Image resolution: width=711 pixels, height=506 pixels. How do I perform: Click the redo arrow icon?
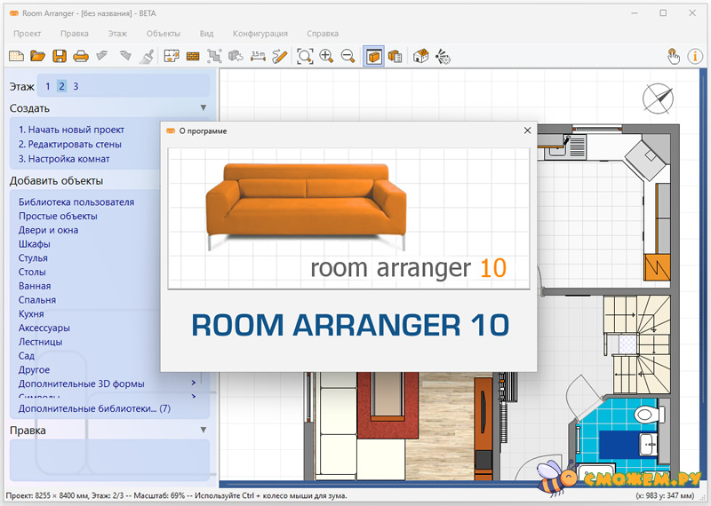pyautogui.click(x=124, y=56)
